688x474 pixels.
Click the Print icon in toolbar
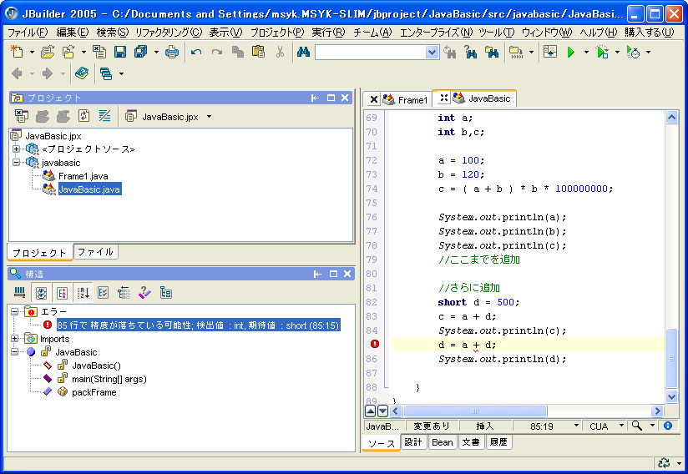171,53
